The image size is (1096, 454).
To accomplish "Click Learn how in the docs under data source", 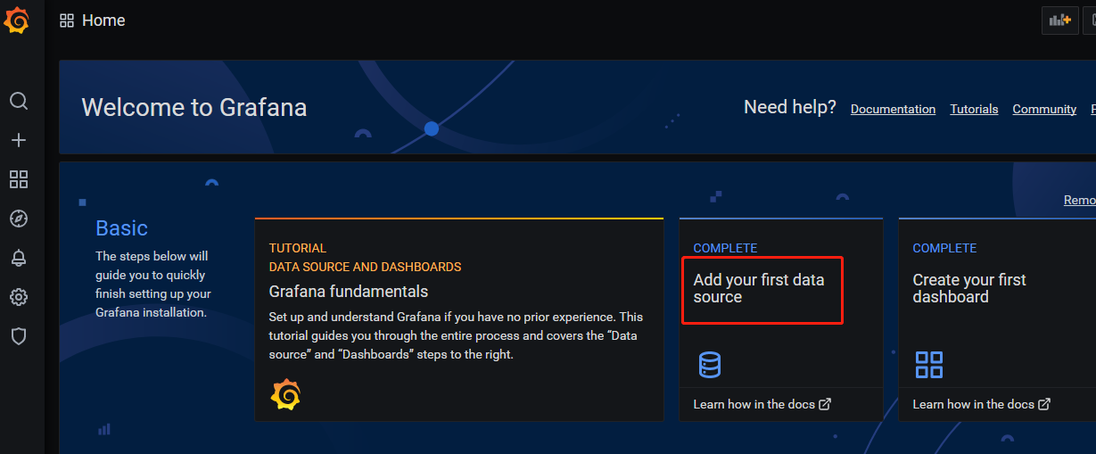I will 754,404.
